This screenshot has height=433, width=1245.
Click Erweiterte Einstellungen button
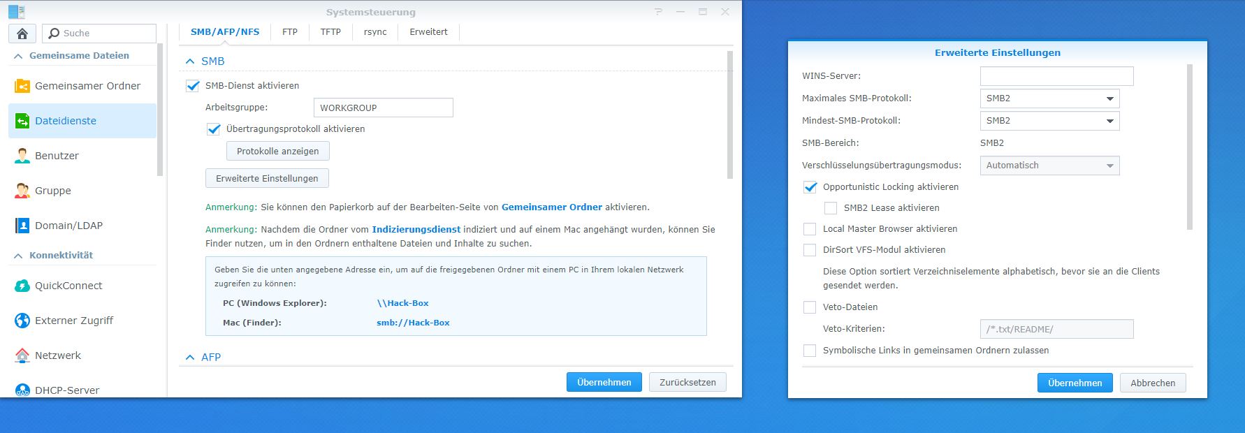point(267,179)
